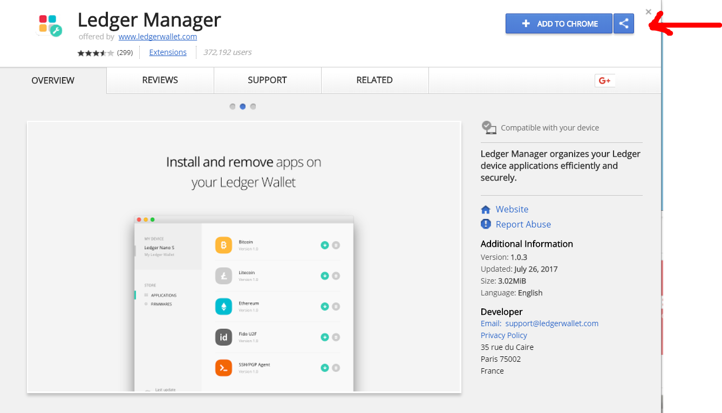Viewport: 722px width, 413px height.
Task: Click 'Compatible with your device' text
Action: [x=550, y=128]
